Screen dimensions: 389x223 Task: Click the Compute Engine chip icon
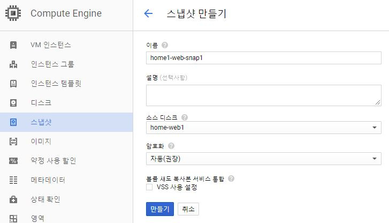pyautogui.click(x=13, y=13)
